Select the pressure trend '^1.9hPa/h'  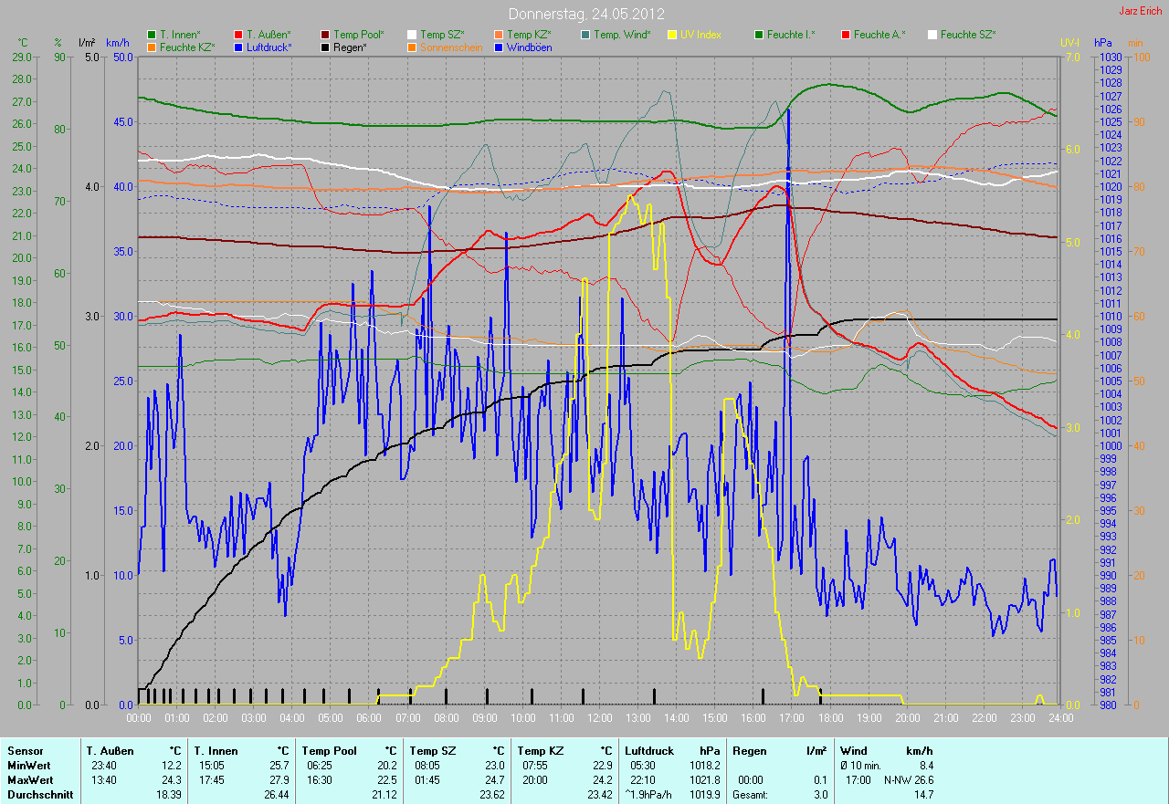(649, 795)
